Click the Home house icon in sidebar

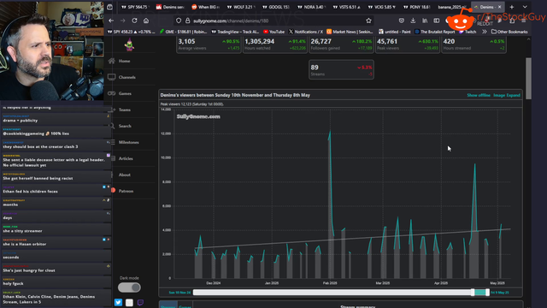coord(112,61)
